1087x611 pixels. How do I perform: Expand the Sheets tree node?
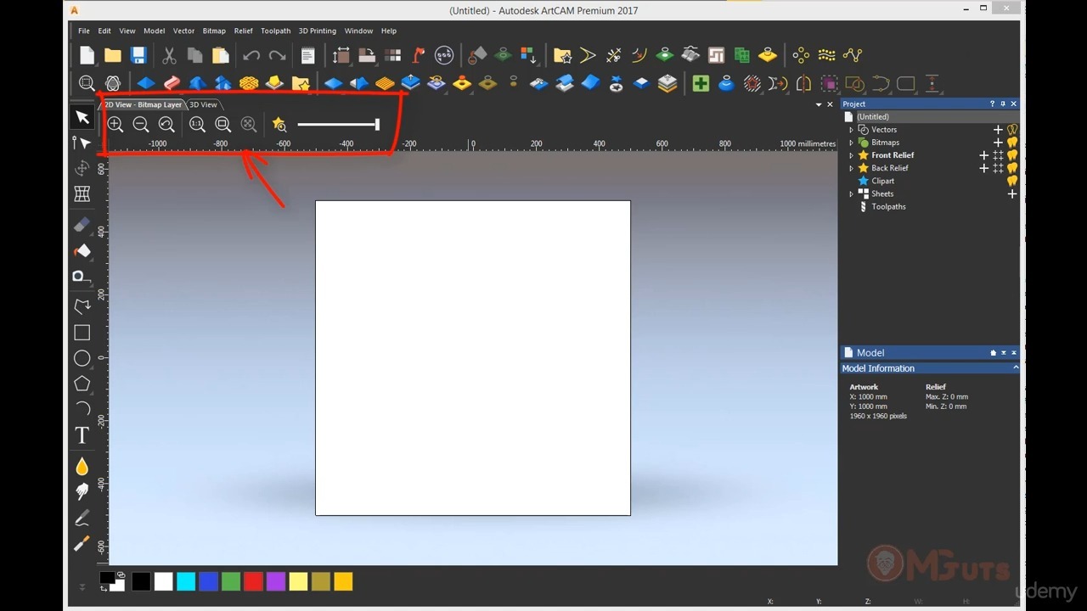(851, 193)
